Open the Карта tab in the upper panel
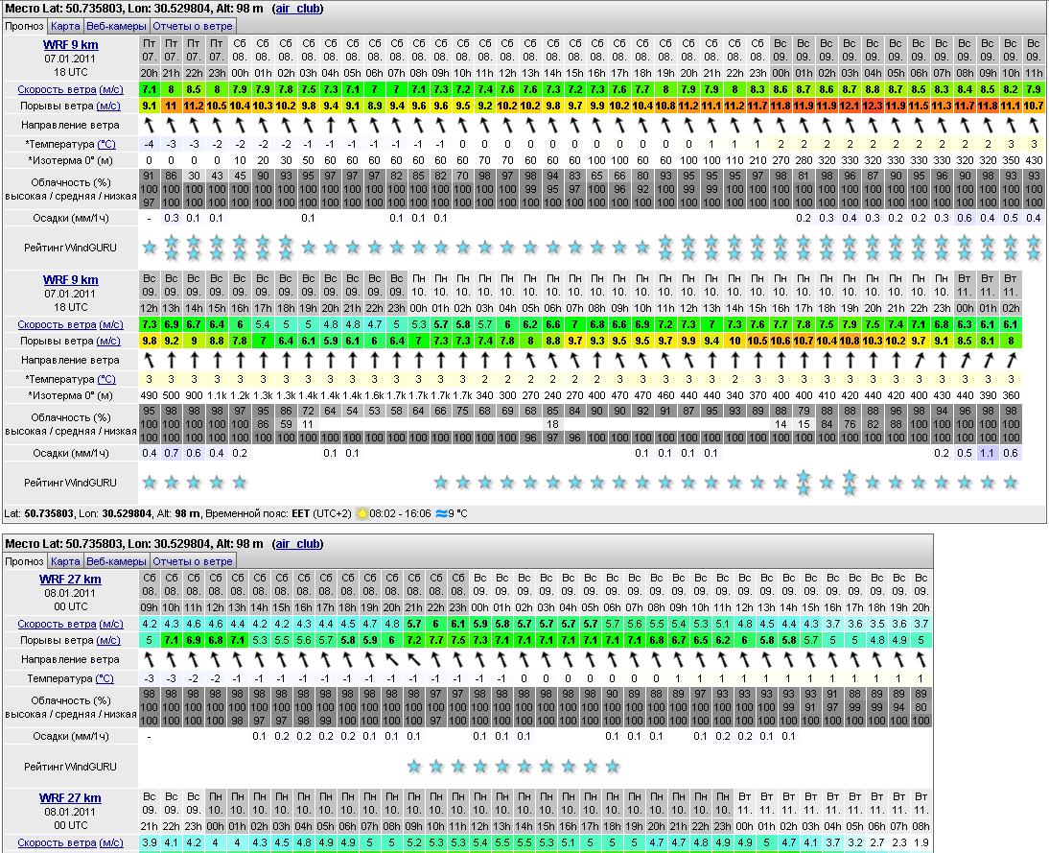Image resolution: width=1049 pixels, height=853 pixels. coord(65,26)
